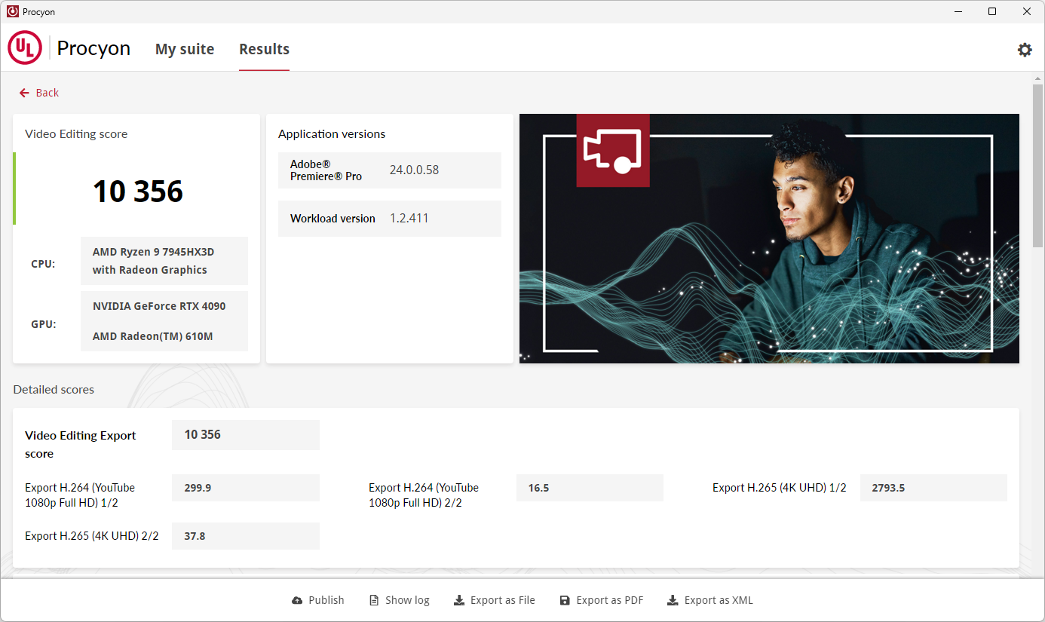Switch to the My suite tab
1045x622 pixels.
(185, 50)
